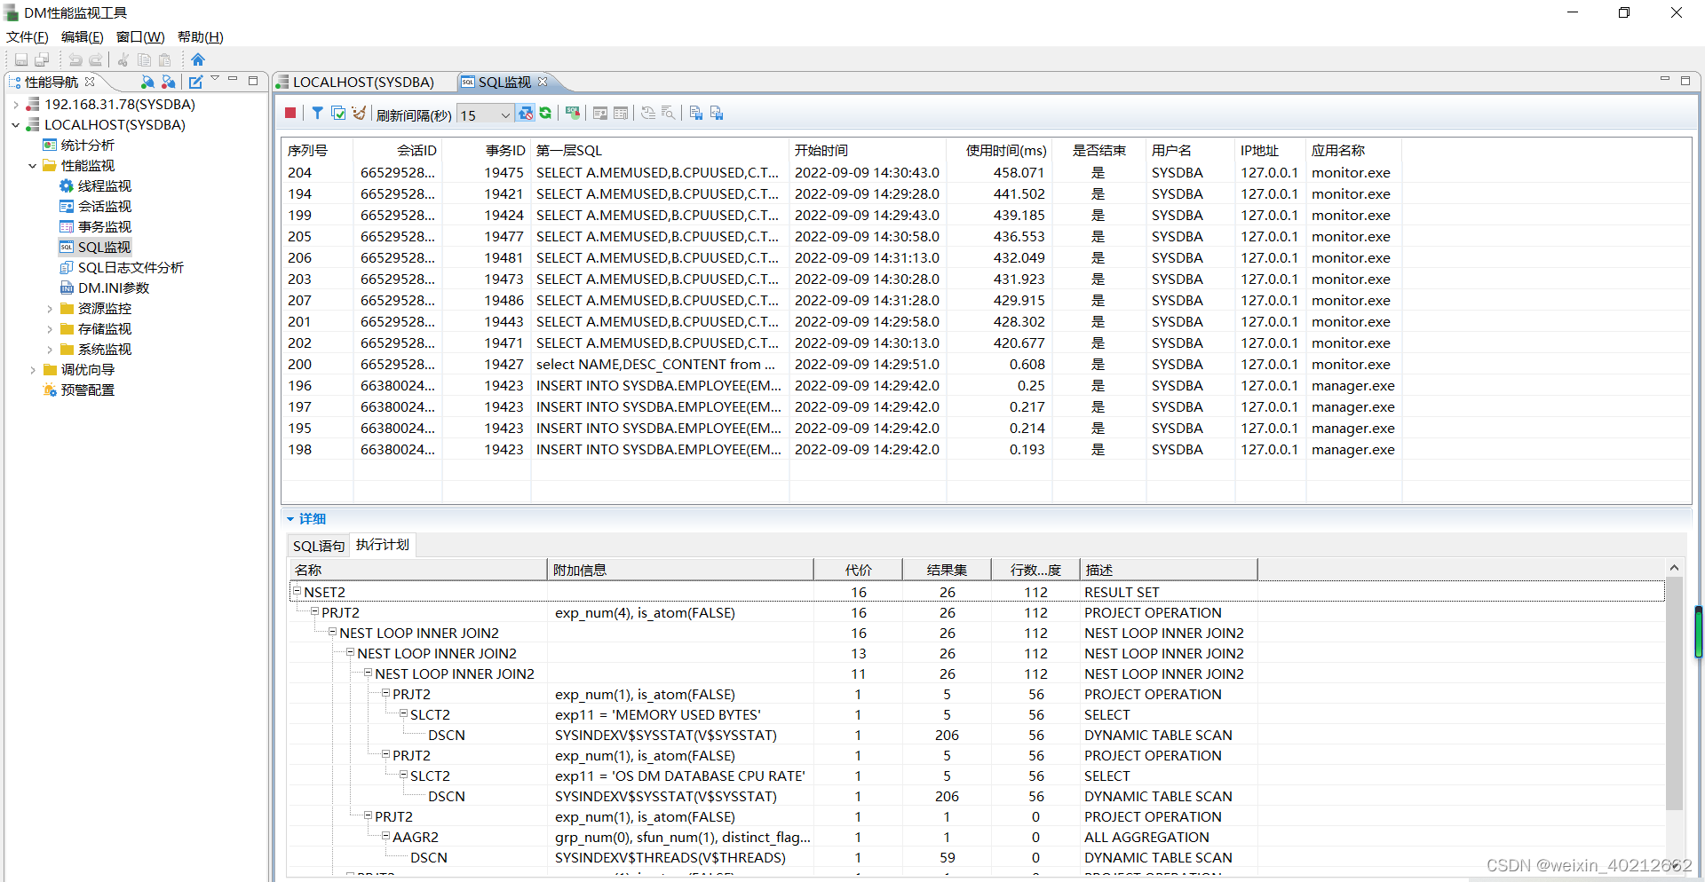This screenshot has height=882, width=1705.
Task: Expand the 调优向导 folder
Action: point(33,370)
